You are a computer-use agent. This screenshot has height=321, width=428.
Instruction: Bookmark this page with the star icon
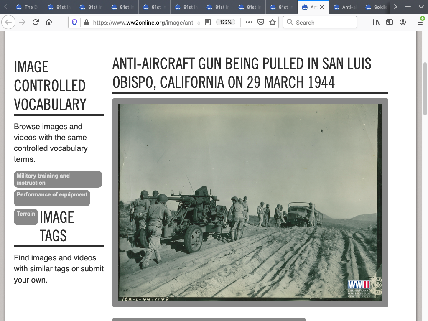click(x=273, y=23)
